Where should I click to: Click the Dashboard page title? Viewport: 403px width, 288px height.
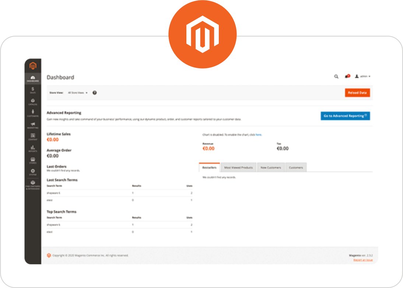[x=60, y=77]
